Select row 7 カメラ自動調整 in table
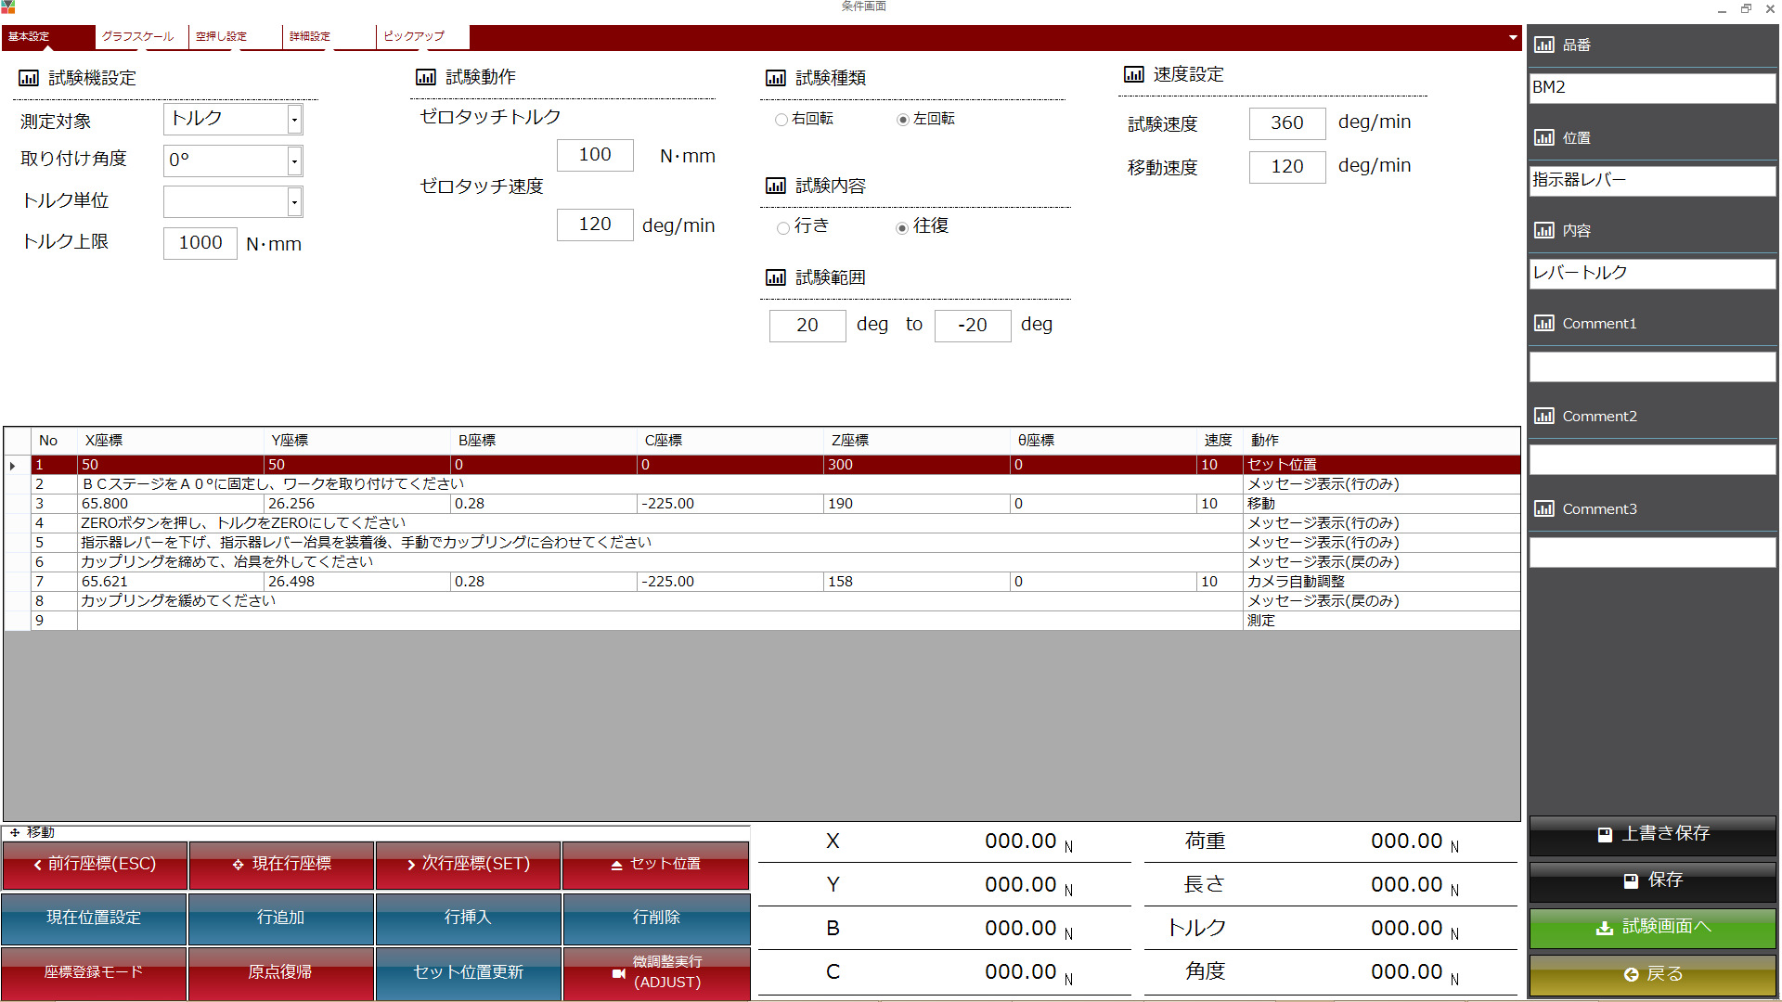The image size is (1782, 1002). 1296,582
